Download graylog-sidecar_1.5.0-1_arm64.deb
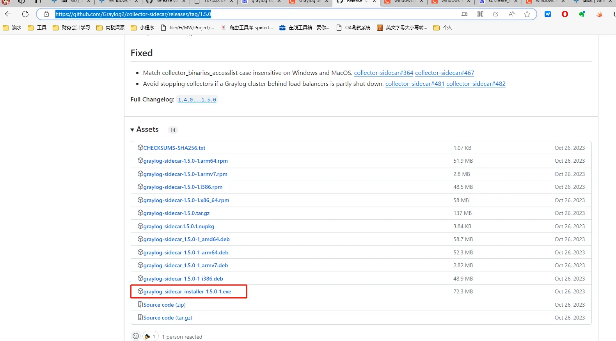The image size is (616, 341). (186, 252)
